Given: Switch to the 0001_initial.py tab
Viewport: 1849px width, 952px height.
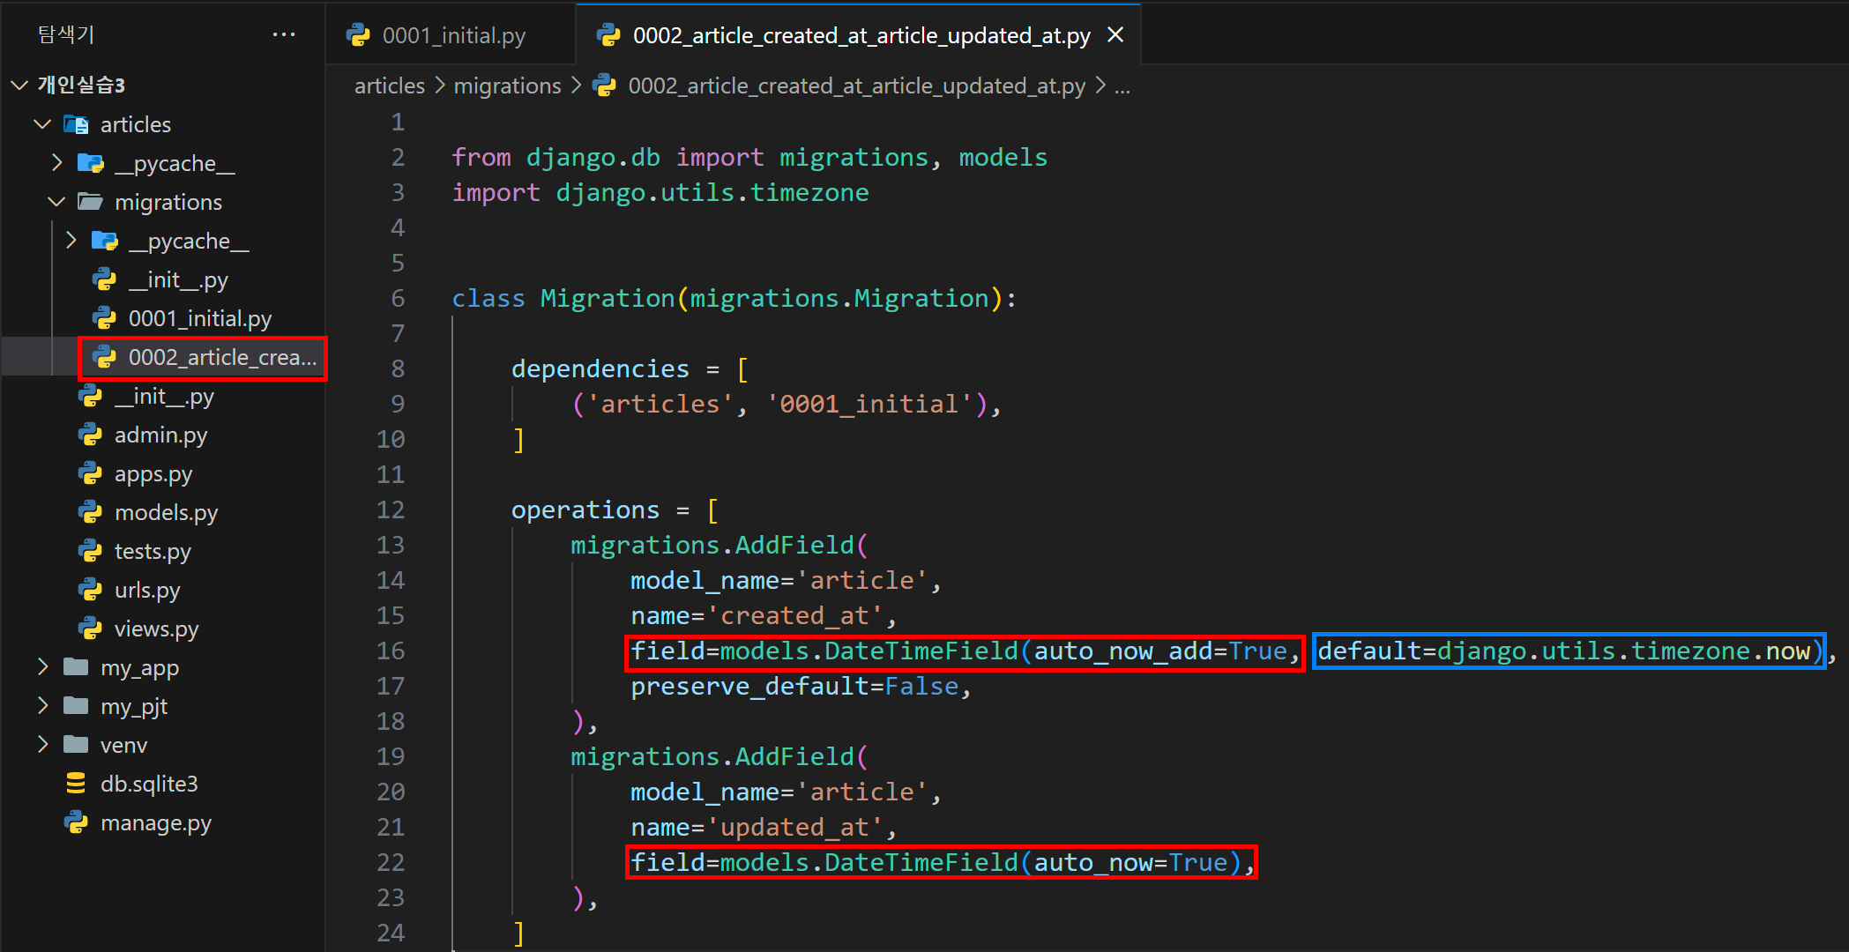Looking at the screenshot, I should coord(453,35).
